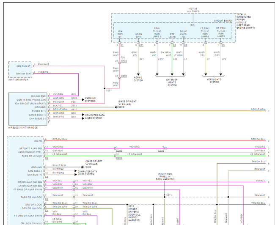Select the 'DRV DR LOCK' pin
This screenshot has width=275, height=225.
tap(33, 205)
